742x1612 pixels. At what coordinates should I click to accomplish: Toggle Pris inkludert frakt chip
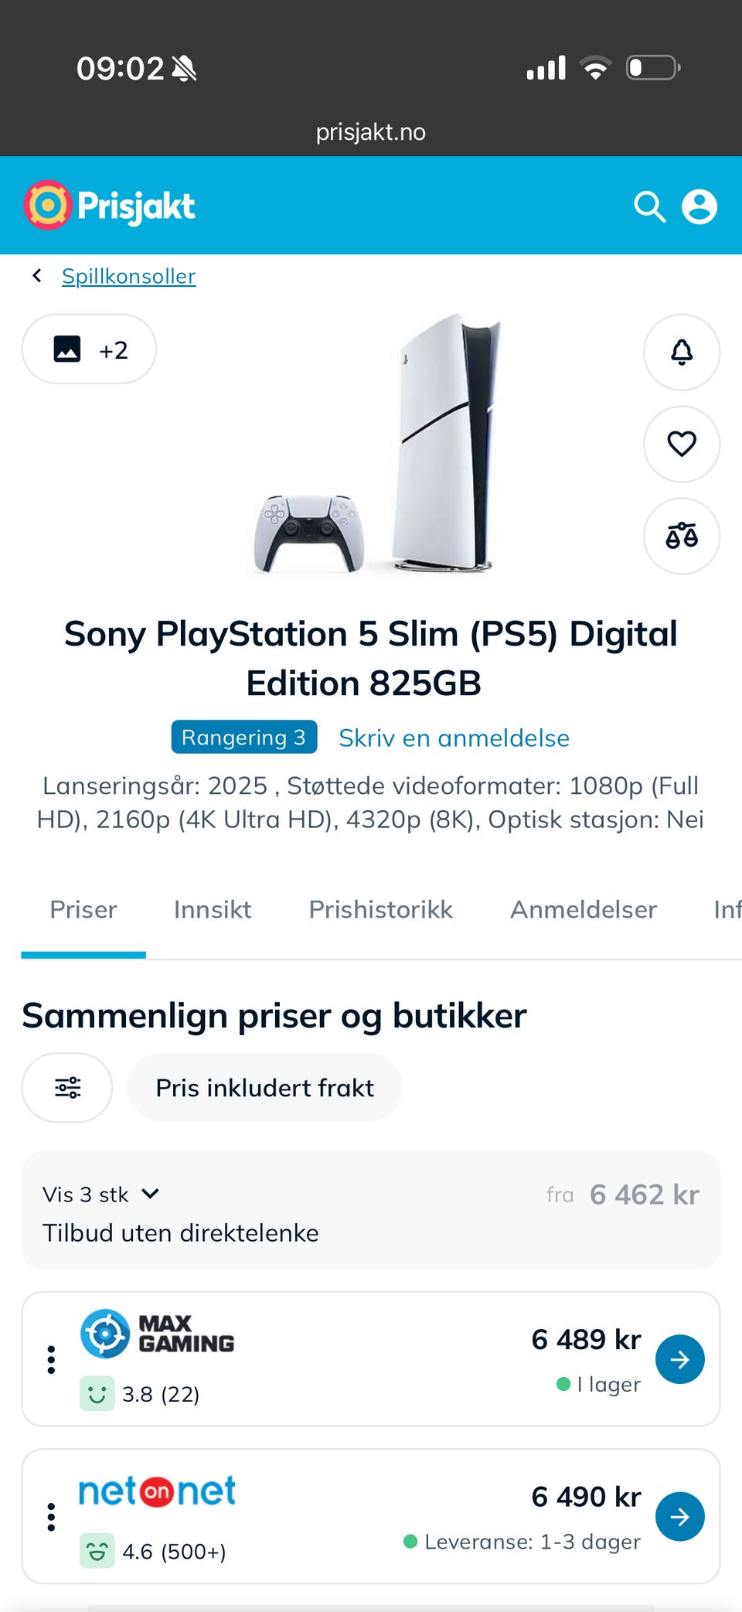coord(264,1087)
